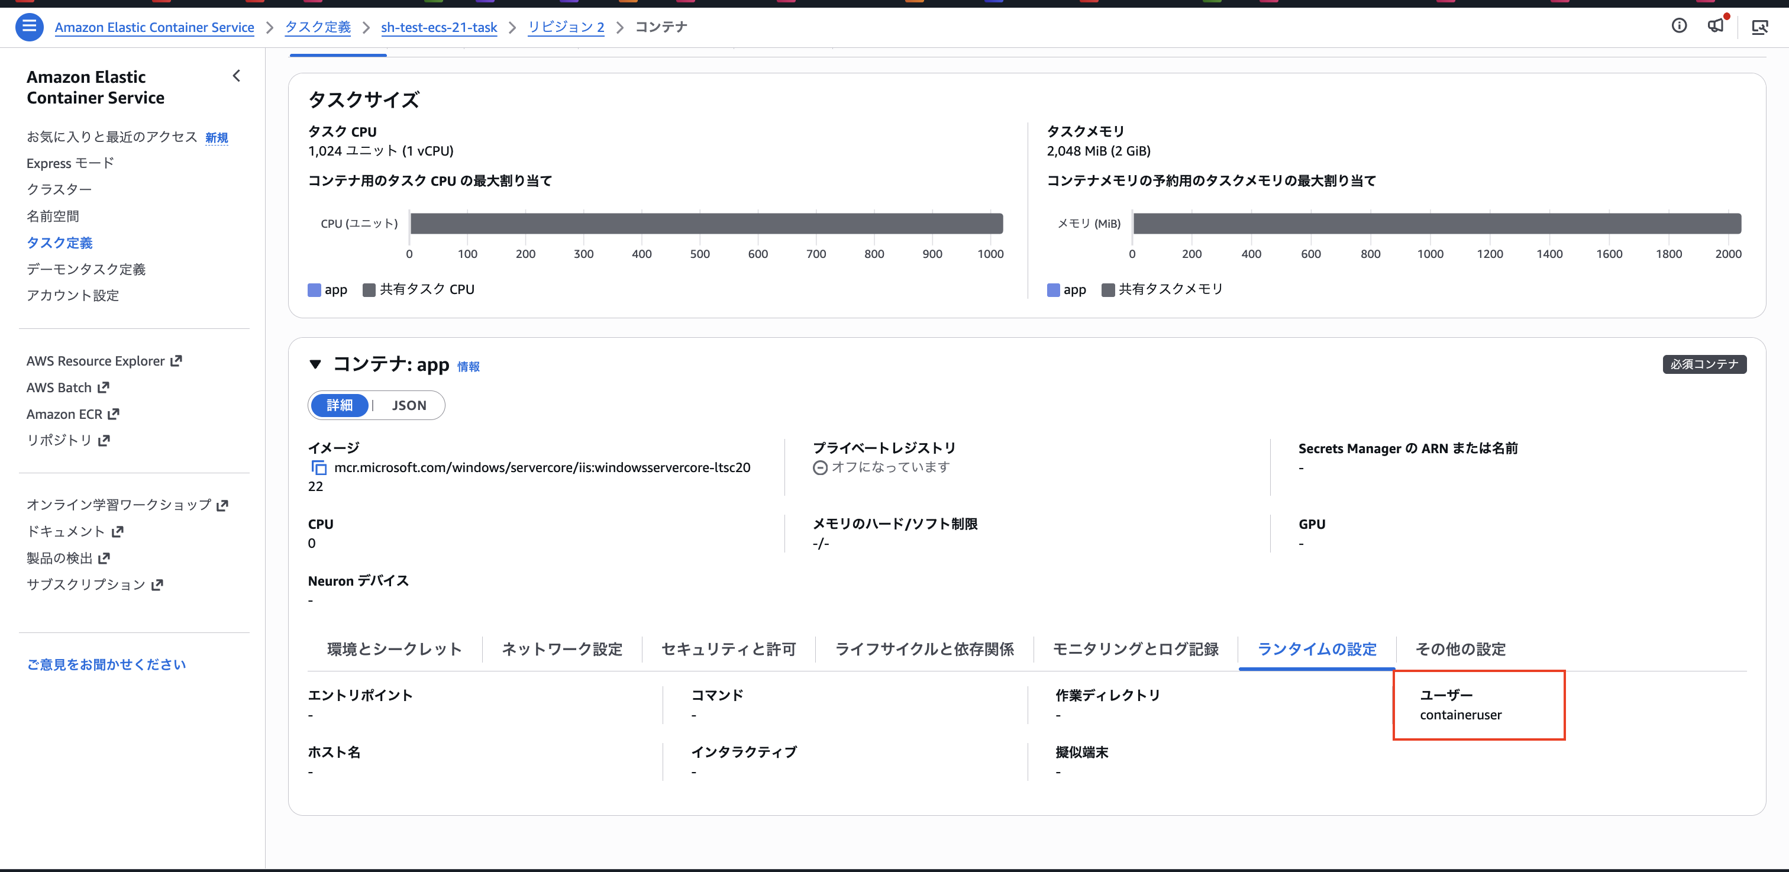Click the 必須コンテナ badge
Screen dimensions: 1789x872
pyautogui.click(x=1704, y=364)
